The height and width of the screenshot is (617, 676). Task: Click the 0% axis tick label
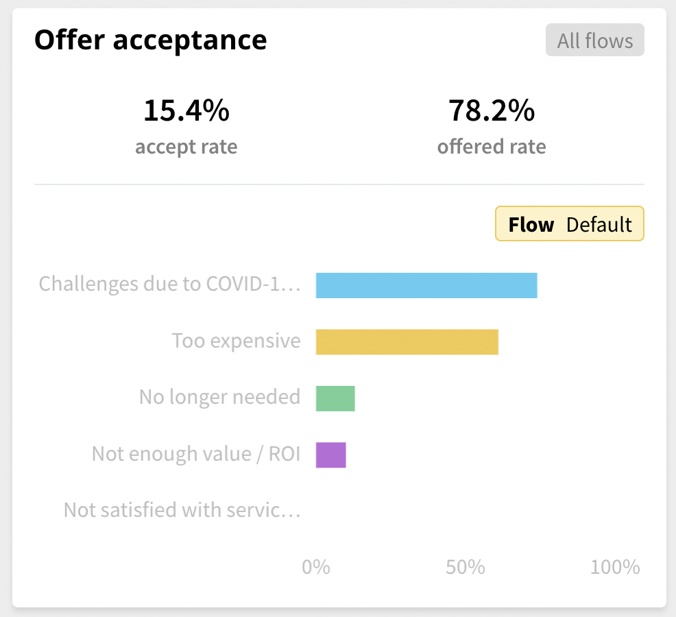[316, 567]
